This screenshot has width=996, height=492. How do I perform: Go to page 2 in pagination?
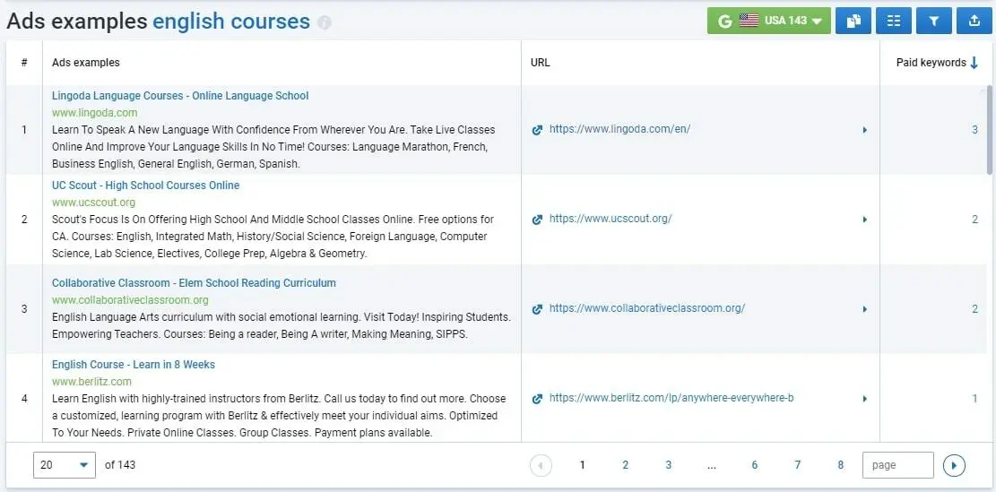point(625,465)
